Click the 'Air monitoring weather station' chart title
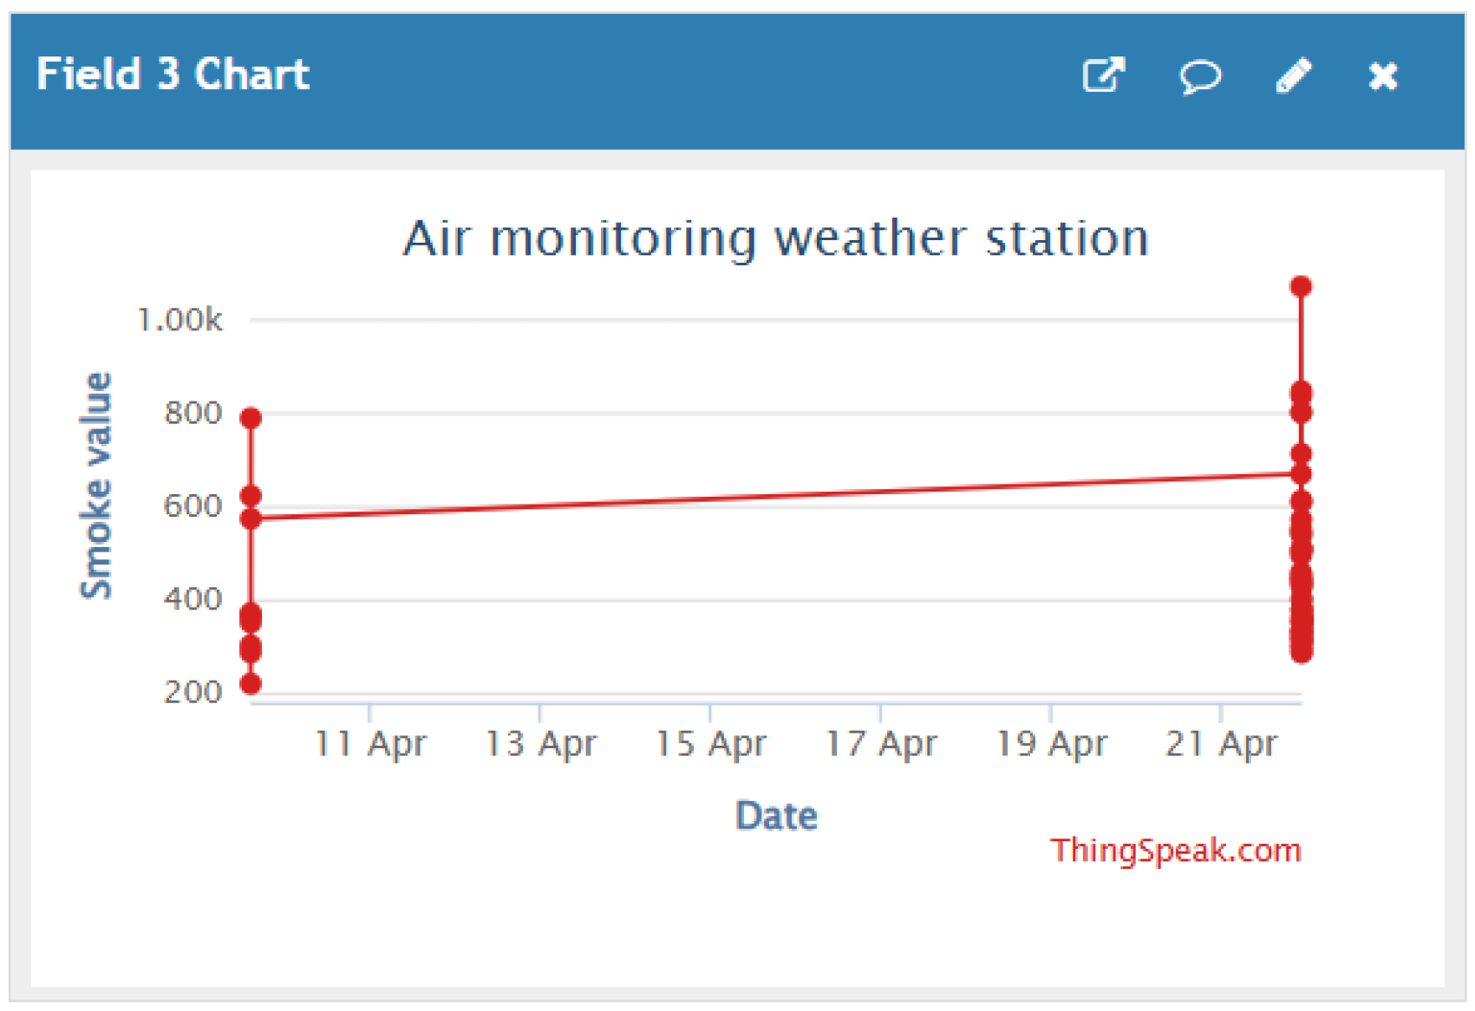 pos(776,238)
